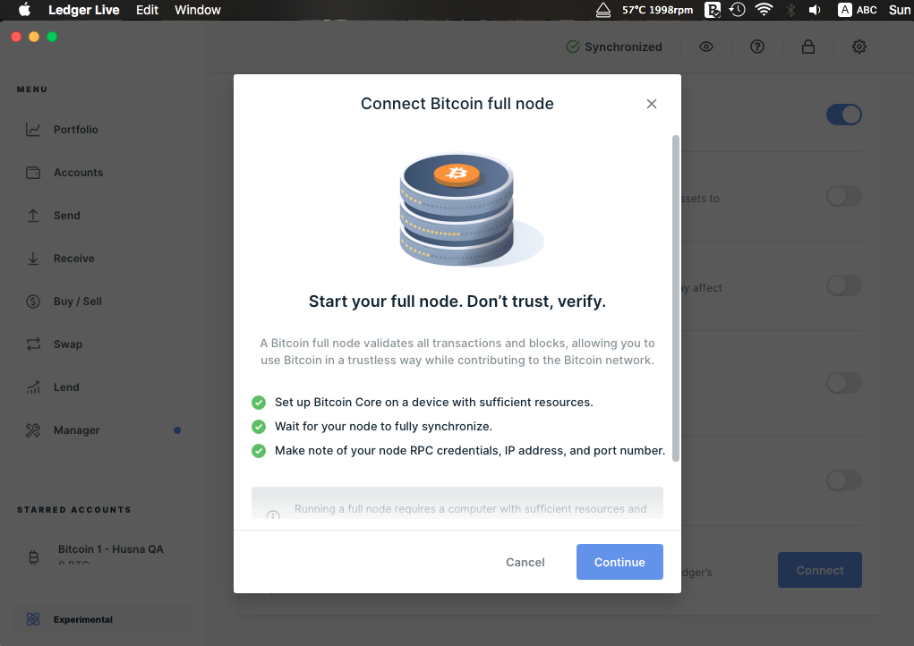914x646 pixels.
Task: Click the 'Start your full node' heading
Action: pyautogui.click(x=457, y=302)
